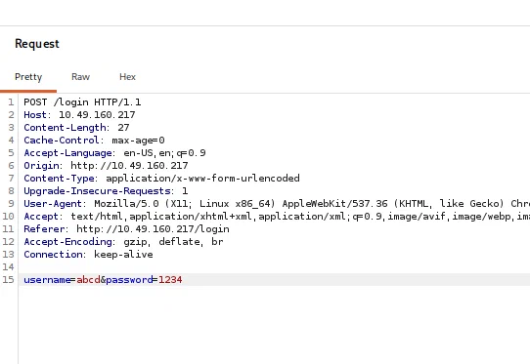The image size is (530, 364).
Task: Switch to the Hex tab
Action: (127, 77)
